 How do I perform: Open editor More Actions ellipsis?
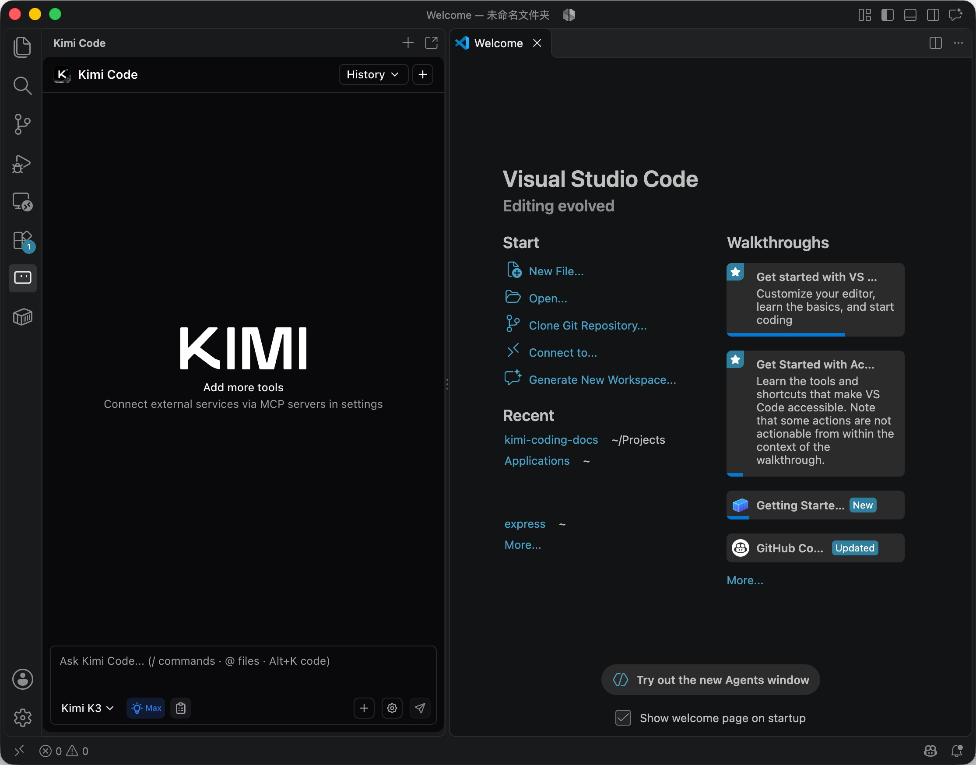coord(958,43)
